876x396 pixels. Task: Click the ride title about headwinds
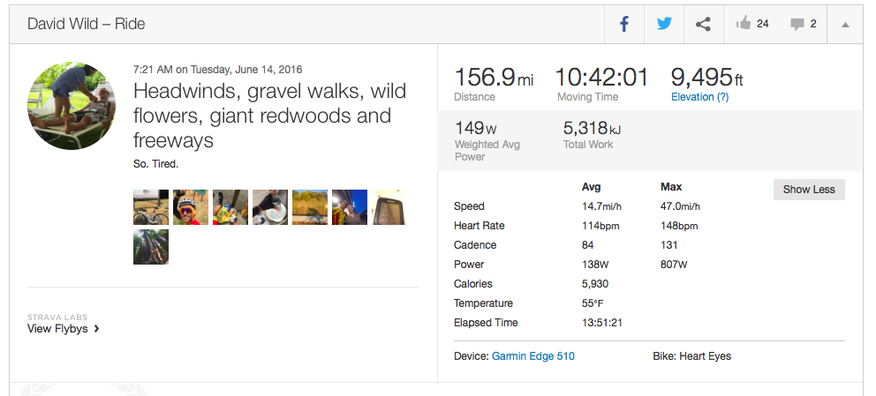pyautogui.click(x=262, y=116)
